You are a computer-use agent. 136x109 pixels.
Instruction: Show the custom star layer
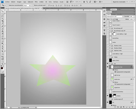click(108, 79)
